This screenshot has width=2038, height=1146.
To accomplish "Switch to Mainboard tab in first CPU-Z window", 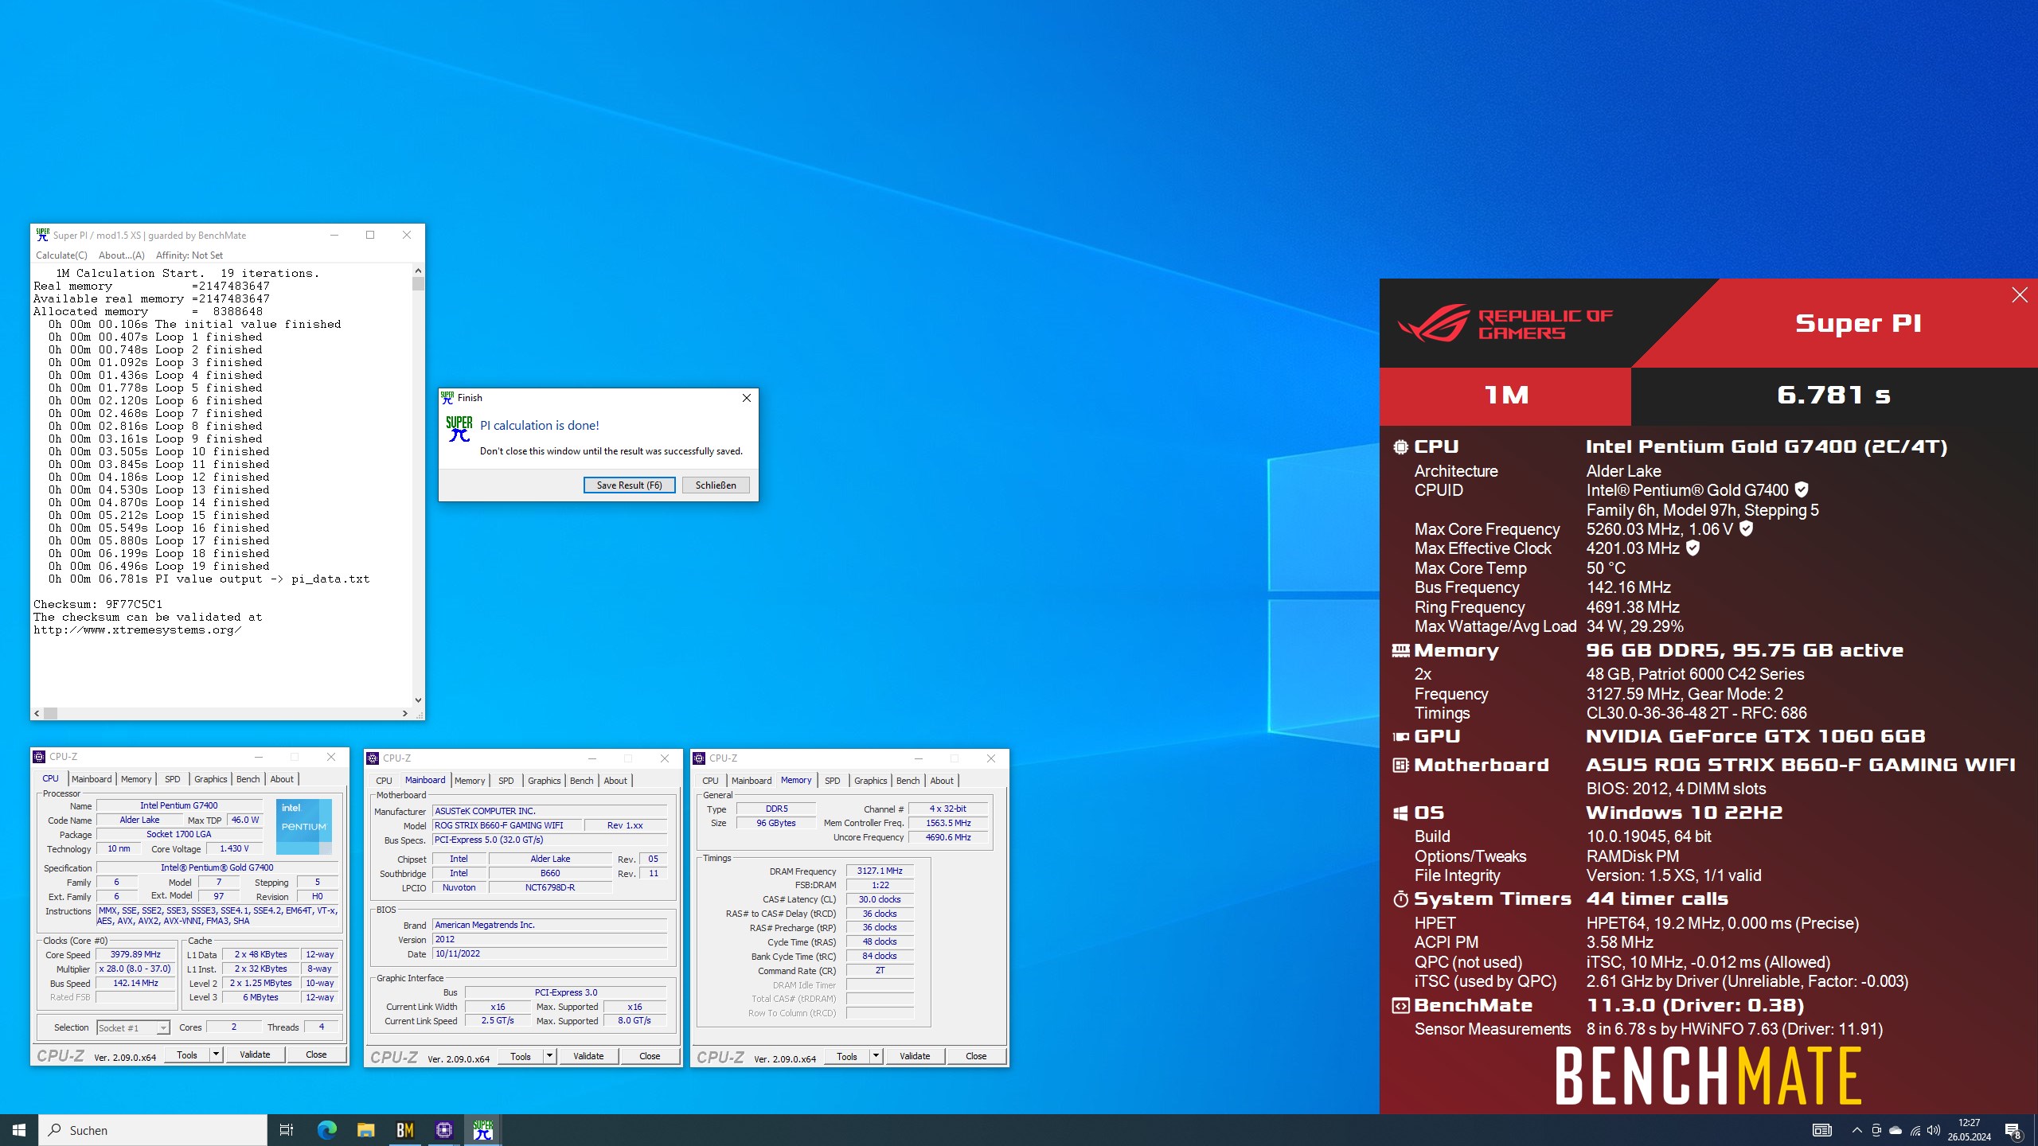I will point(92,779).
